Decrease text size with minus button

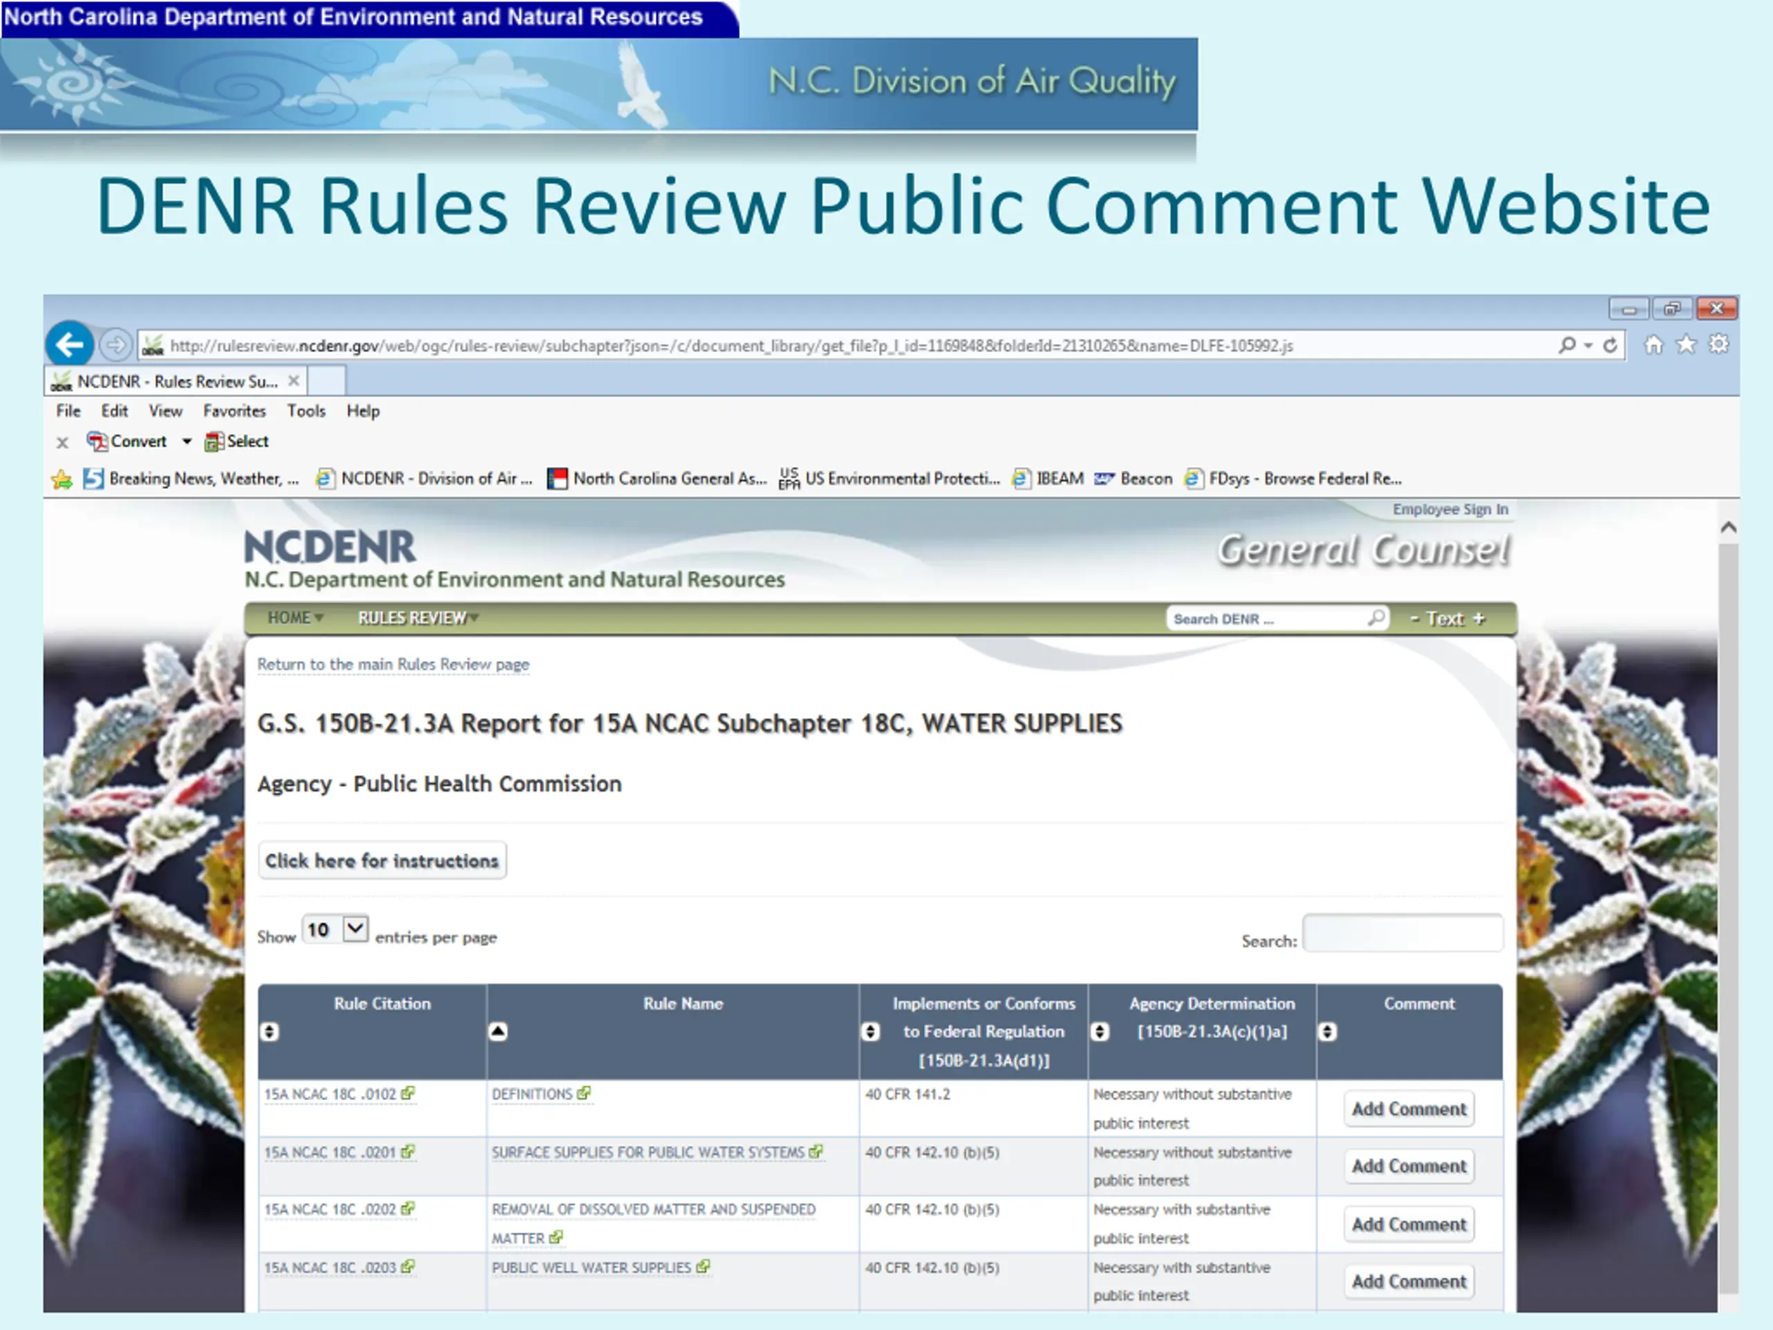(1415, 619)
